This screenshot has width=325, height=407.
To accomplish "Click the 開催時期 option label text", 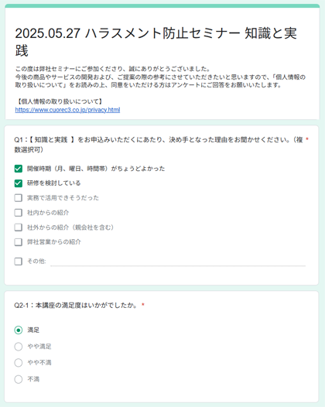I will click(x=96, y=169).
